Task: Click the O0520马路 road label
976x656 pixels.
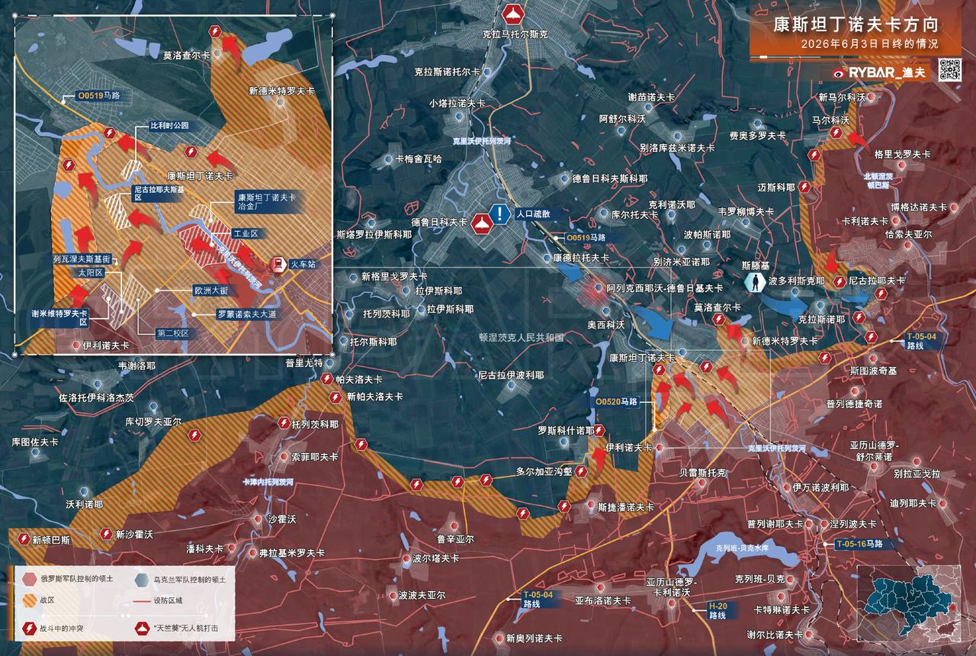Action: [x=616, y=401]
